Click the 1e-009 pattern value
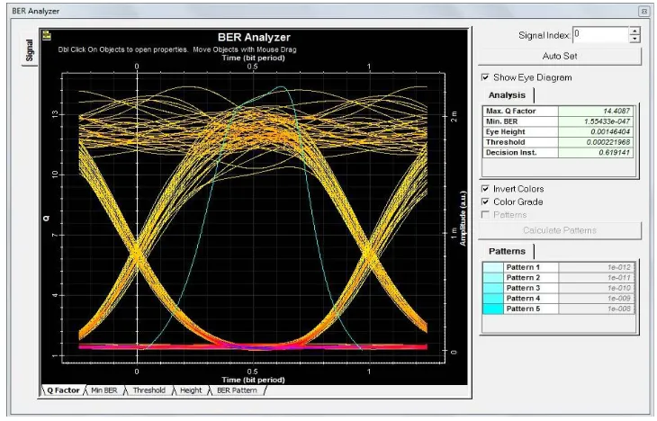 pyautogui.click(x=597, y=299)
